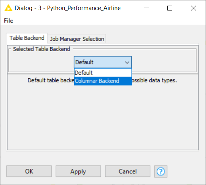The height and width of the screenshot is (185, 206).
Task: Select Columnar Backend option in list
Action: pos(103,81)
